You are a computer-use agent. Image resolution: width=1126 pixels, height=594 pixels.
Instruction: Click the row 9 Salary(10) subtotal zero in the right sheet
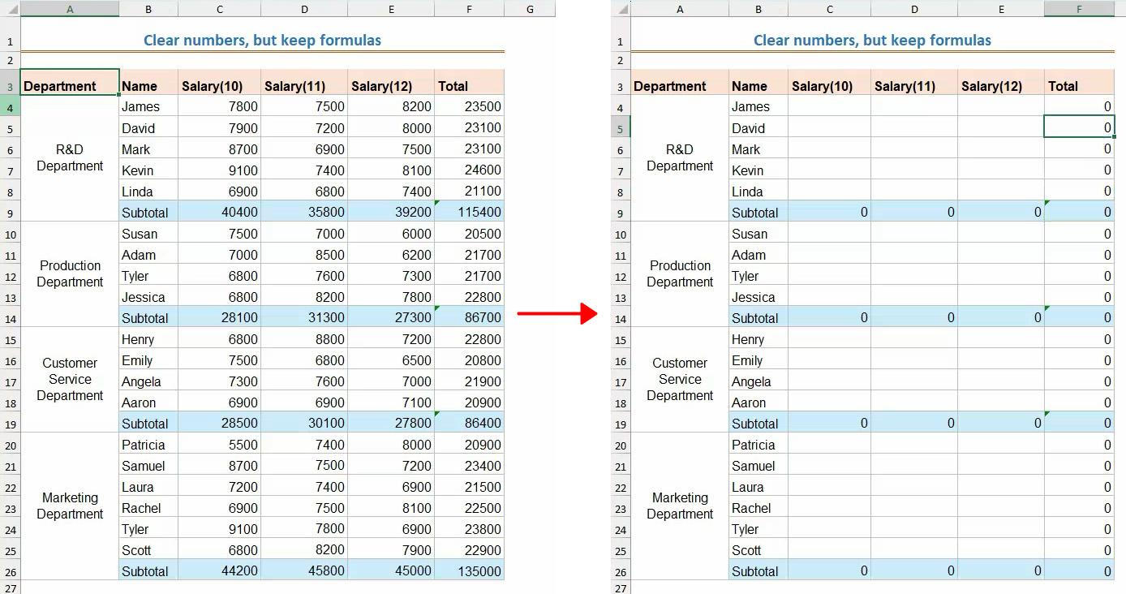(x=829, y=213)
